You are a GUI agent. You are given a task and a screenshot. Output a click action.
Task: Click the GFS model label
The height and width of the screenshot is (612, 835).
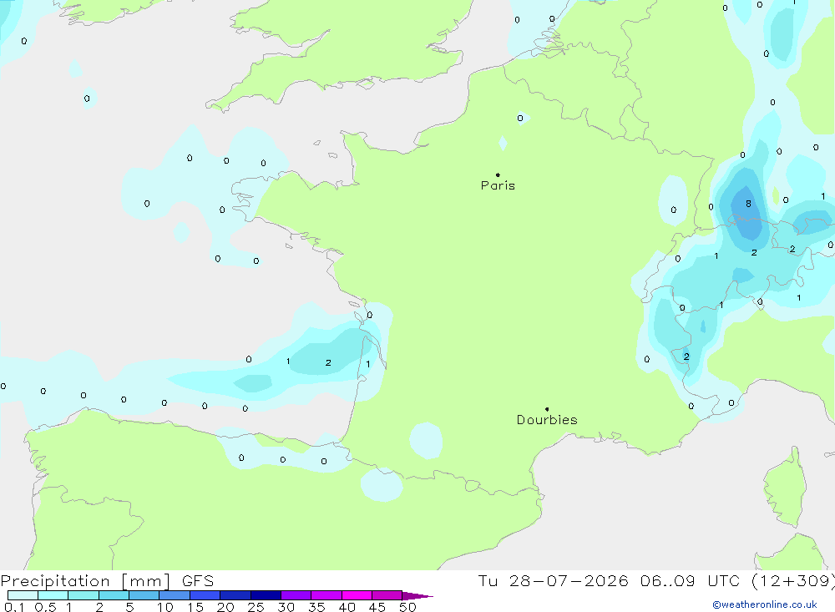tap(198, 581)
